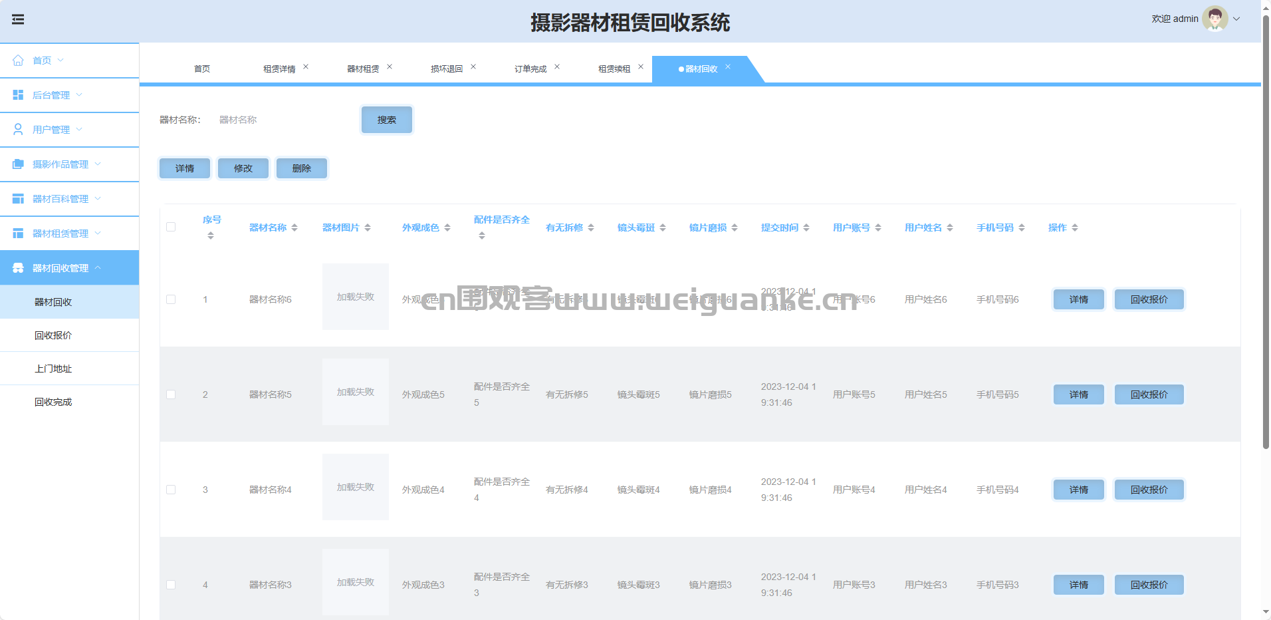Select the checkbox for 器材名称4 row

pyautogui.click(x=171, y=490)
